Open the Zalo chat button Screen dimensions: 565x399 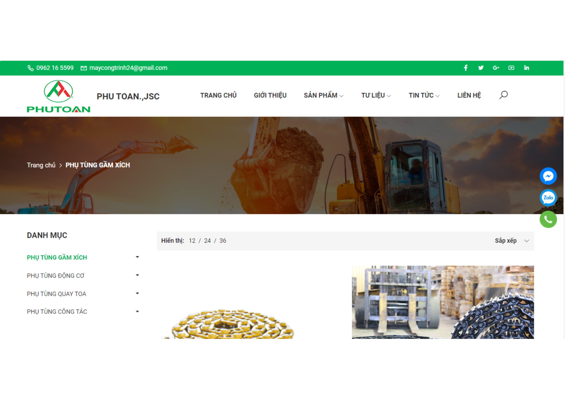(548, 198)
